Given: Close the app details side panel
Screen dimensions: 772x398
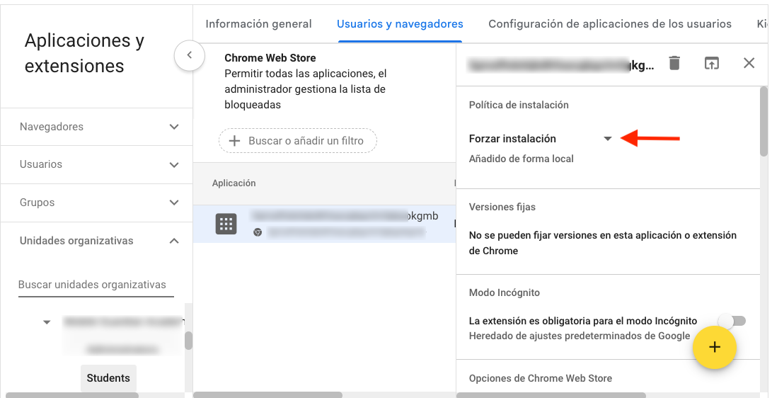Looking at the screenshot, I should pos(749,64).
